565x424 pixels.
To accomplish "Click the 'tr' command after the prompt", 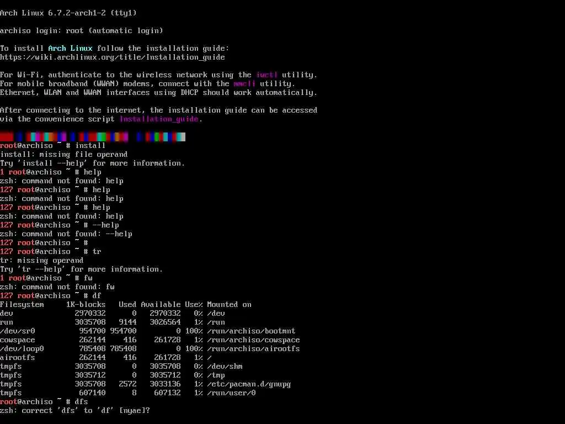I will (97, 251).
